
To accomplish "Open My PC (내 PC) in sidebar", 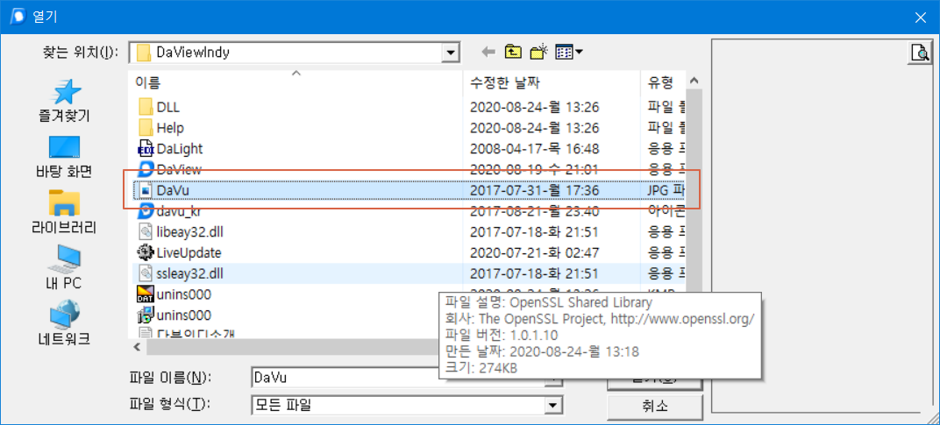I will point(63,268).
